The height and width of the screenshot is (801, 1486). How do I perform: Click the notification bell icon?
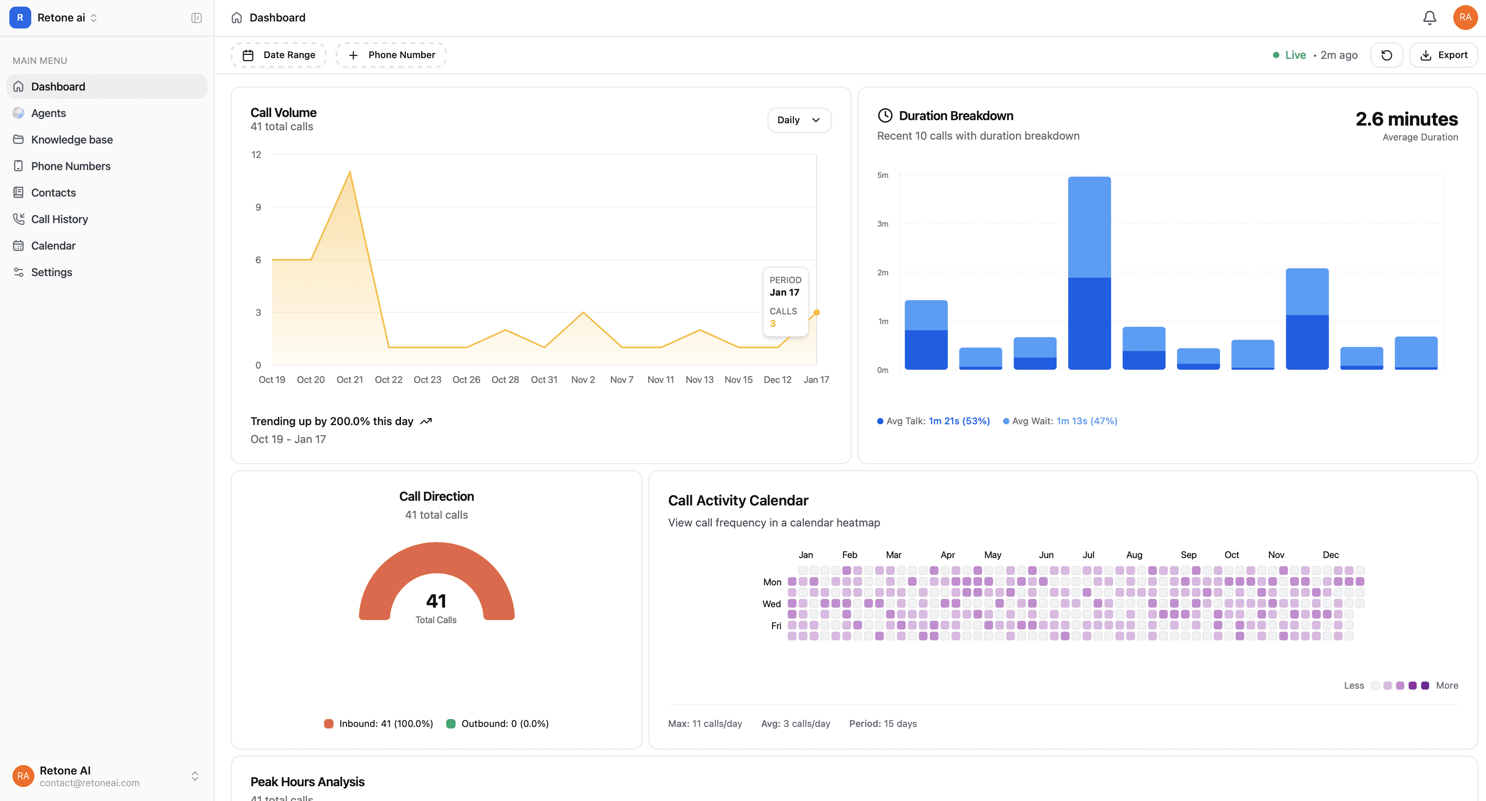point(1429,18)
